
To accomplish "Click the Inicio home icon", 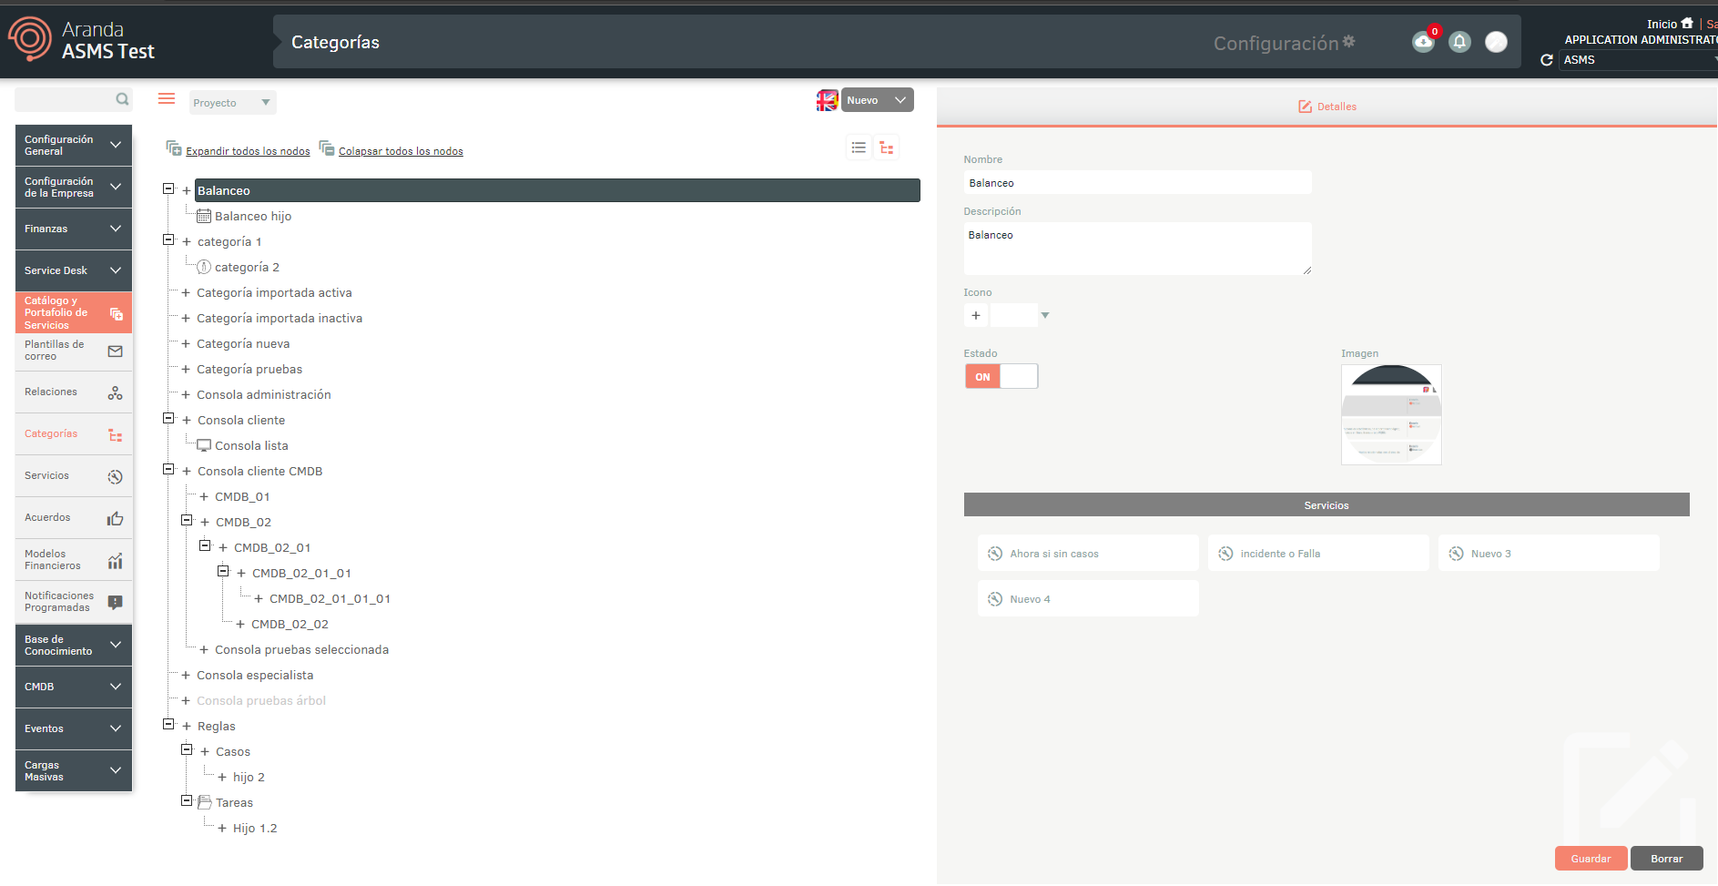I will pyautogui.click(x=1687, y=24).
